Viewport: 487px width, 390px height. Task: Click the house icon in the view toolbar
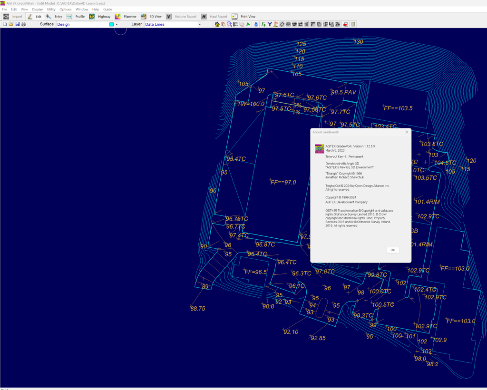pyautogui.click(x=217, y=24)
